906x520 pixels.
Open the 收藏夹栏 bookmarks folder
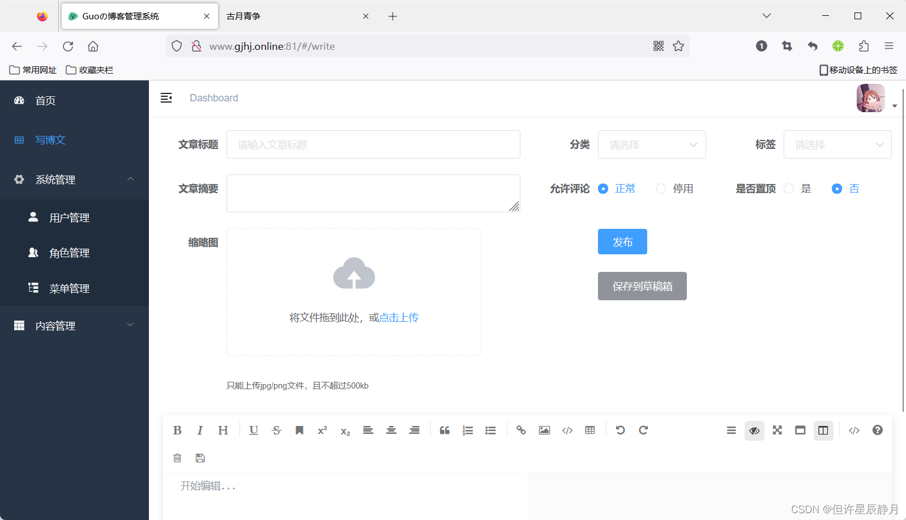[89, 70]
